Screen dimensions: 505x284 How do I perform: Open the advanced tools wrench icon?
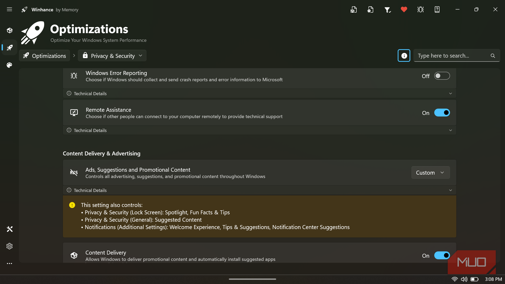coord(9,229)
